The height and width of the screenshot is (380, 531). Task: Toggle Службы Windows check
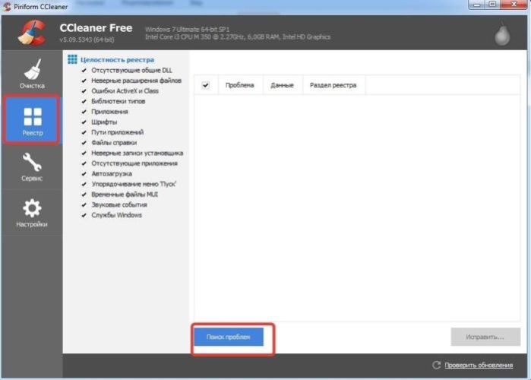(x=84, y=215)
